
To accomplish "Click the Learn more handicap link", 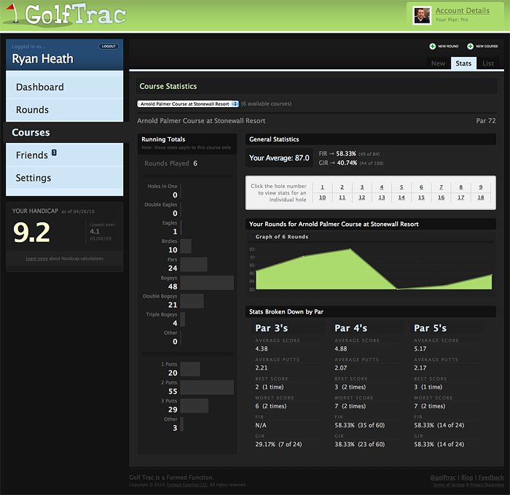I will pyautogui.click(x=36, y=259).
